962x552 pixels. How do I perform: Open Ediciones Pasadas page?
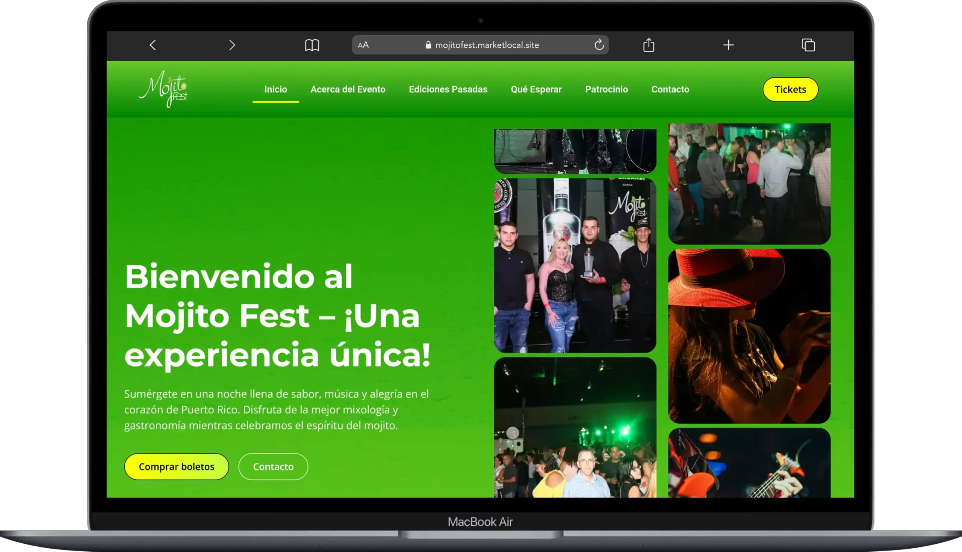click(x=448, y=89)
